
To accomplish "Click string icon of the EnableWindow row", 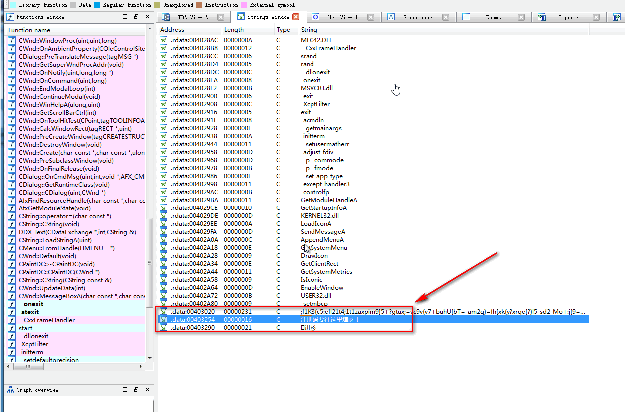I will (x=163, y=288).
